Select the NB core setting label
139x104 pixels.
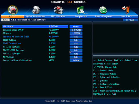tap(7, 33)
